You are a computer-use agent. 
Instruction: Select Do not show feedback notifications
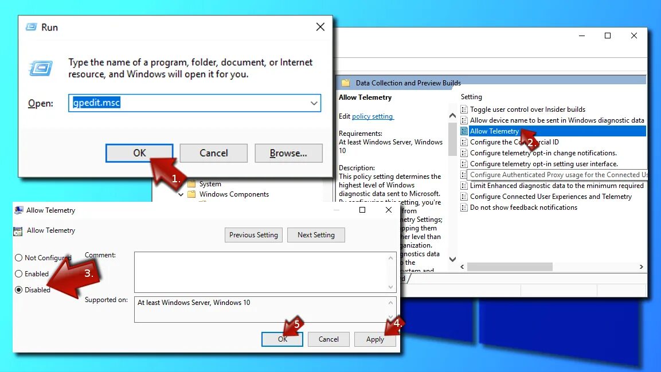point(523,207)
